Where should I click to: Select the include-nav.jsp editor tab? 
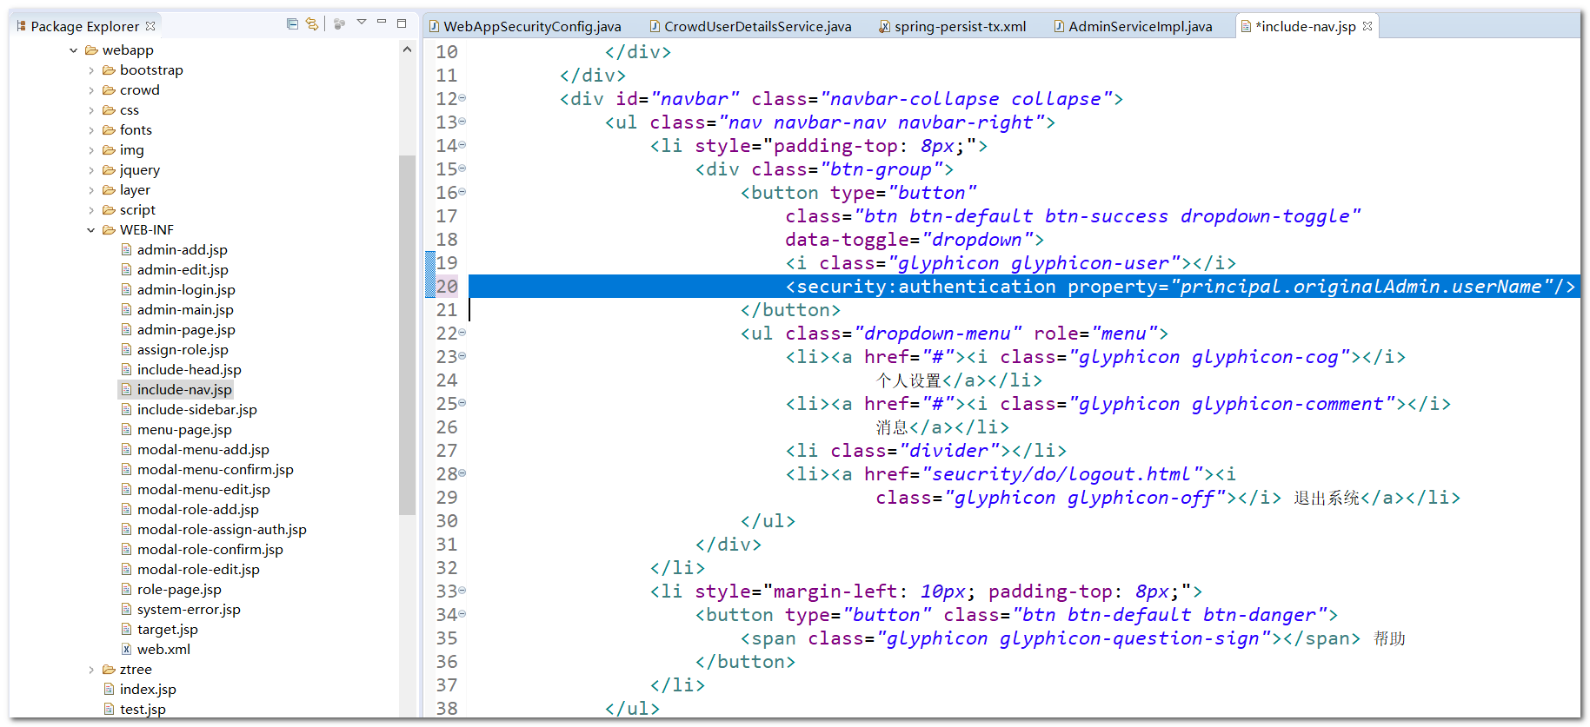tap(1305, 27)
